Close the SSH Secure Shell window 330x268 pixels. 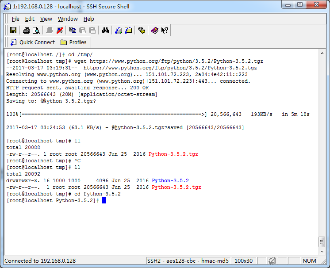point(316,4)
